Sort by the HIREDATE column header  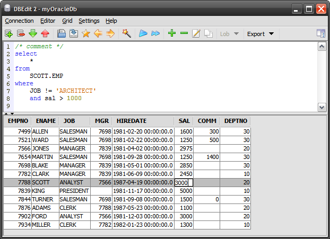tap(132, 121)
